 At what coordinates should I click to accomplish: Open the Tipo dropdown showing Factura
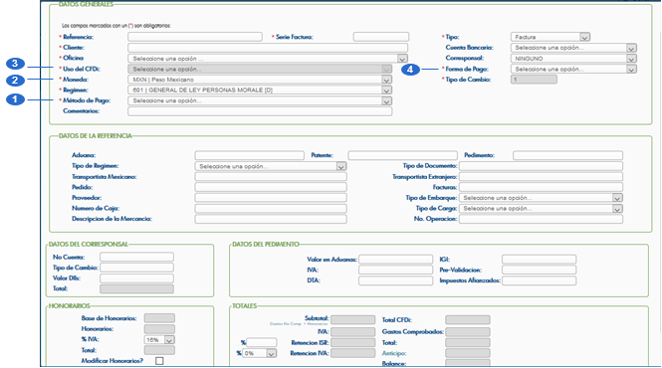pos(551,37)
